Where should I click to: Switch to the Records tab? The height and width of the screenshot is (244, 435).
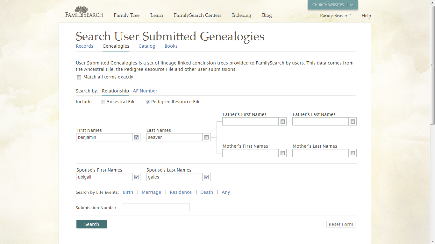(84, 46)
